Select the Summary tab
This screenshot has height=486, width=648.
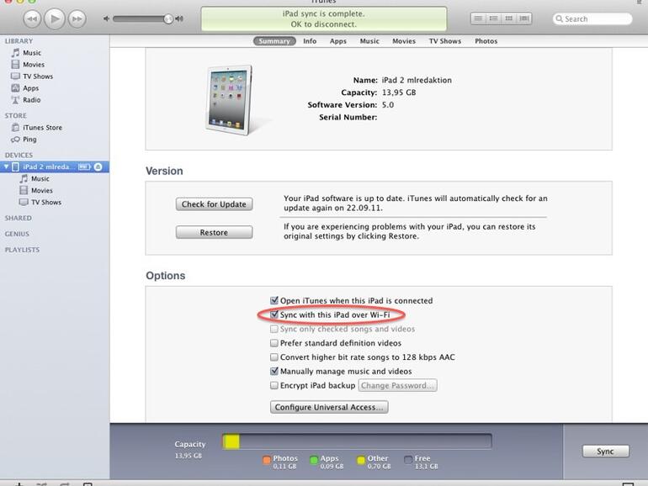click(x=274, y=41)
